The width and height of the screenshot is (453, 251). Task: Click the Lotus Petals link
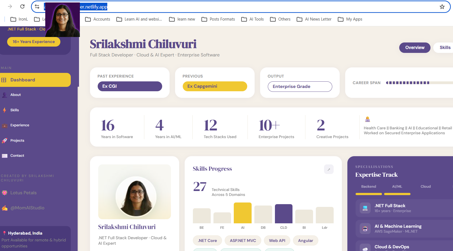[x=23, y=193]
